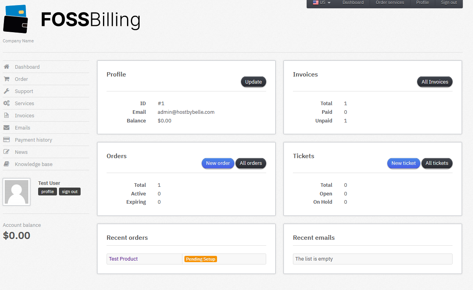Click the FOSSBilling wallet logo
Viewport: 473px width, 290px height.
[15, 19]
